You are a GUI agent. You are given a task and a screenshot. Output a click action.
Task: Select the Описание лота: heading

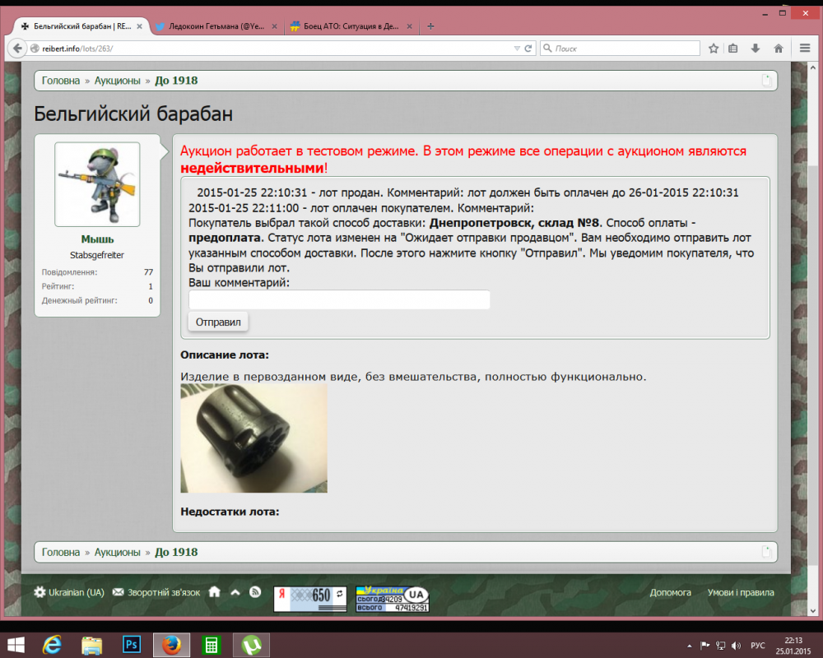[225, 355]
